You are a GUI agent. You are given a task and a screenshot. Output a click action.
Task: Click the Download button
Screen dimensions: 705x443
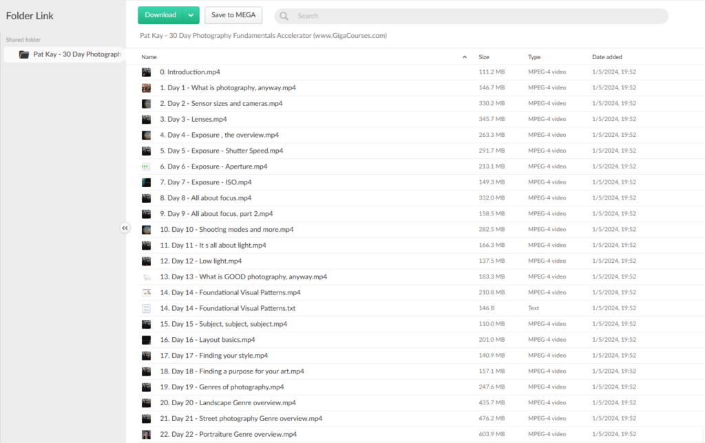[x=160, y=15]
